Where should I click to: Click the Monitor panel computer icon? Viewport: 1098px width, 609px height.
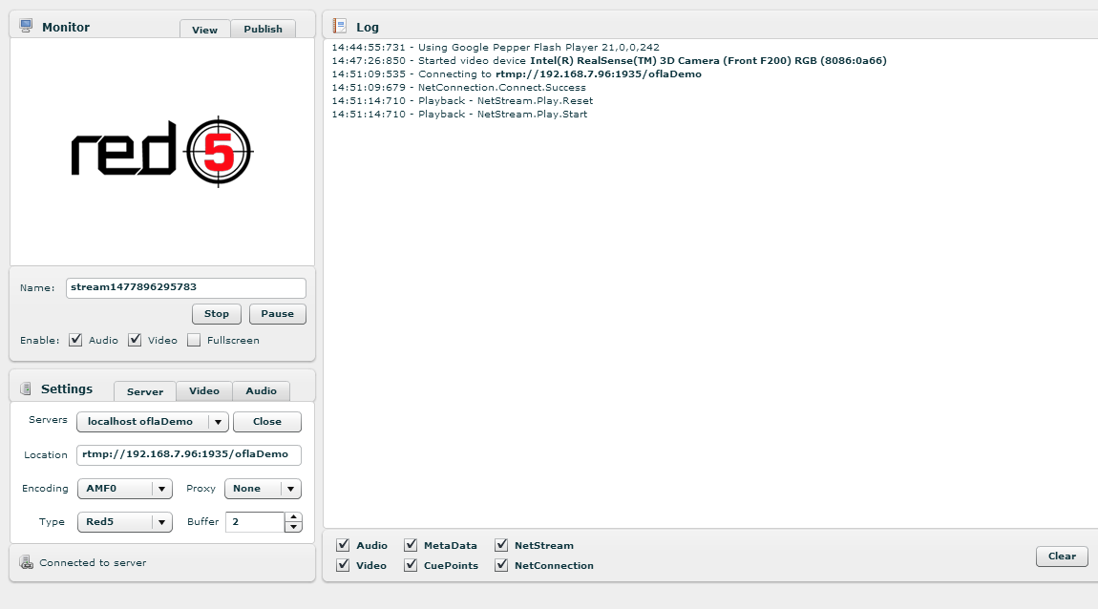tap(26, 26)
